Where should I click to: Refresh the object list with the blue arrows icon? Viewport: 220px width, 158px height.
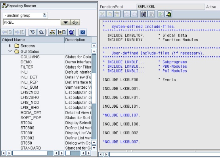[x=72, y=32]
